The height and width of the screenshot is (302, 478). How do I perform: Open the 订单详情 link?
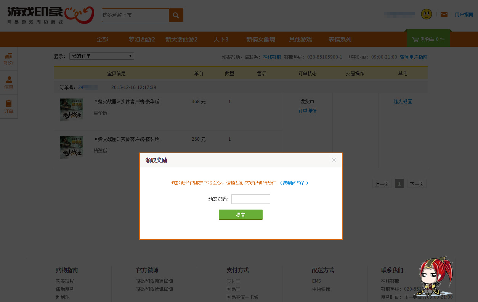click(307, 111)
